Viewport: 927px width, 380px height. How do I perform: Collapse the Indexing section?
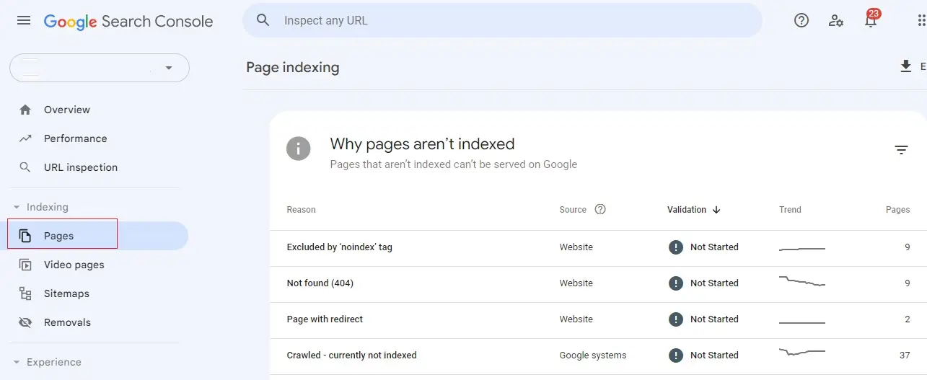tap(40, 207)
